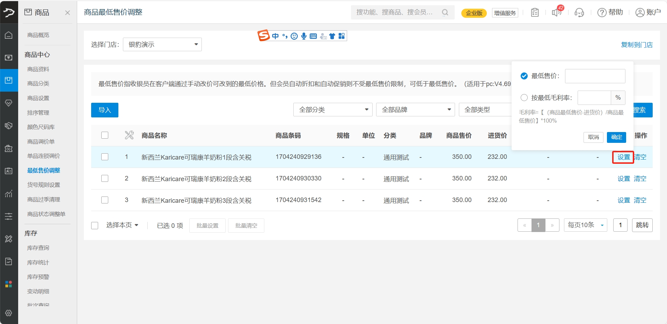Click the search magnifier icon in top bar
Screen dimensions: 667x324
(x=445, y=13)
